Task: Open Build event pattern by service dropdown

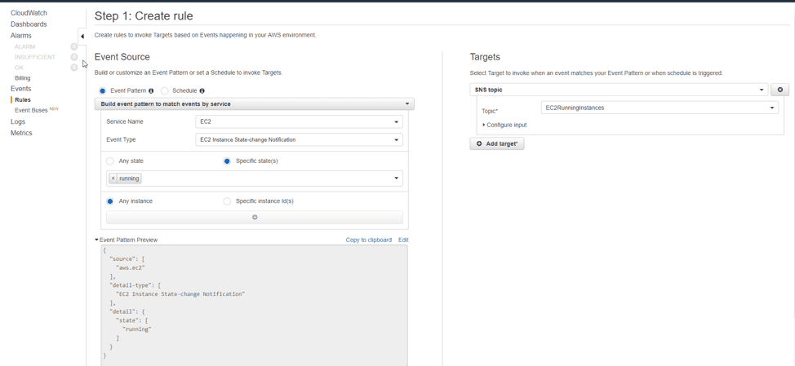Action: [x=255, y=104]
